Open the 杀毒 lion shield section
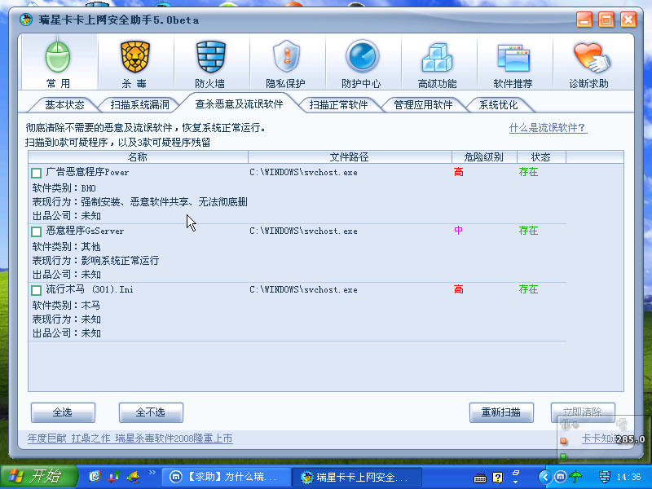652x489 pixels. coord(134,63)
